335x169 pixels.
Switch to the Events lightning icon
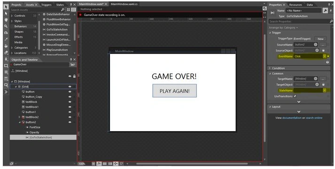pos(331,11)
